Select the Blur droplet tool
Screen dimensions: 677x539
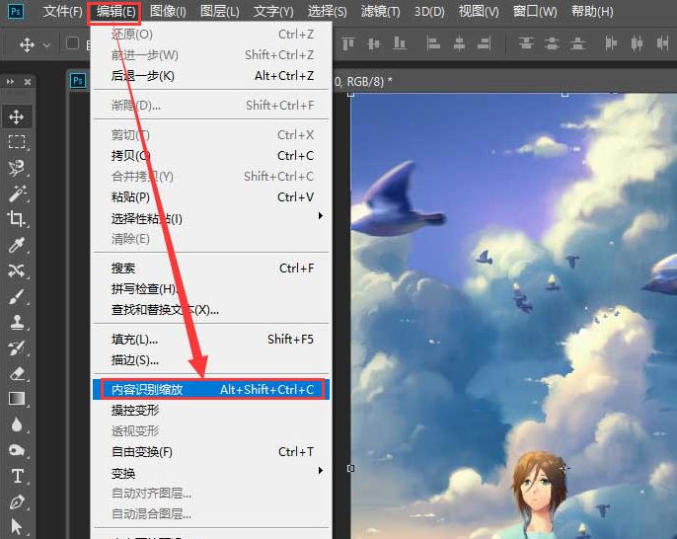click(x=17, y=424)
